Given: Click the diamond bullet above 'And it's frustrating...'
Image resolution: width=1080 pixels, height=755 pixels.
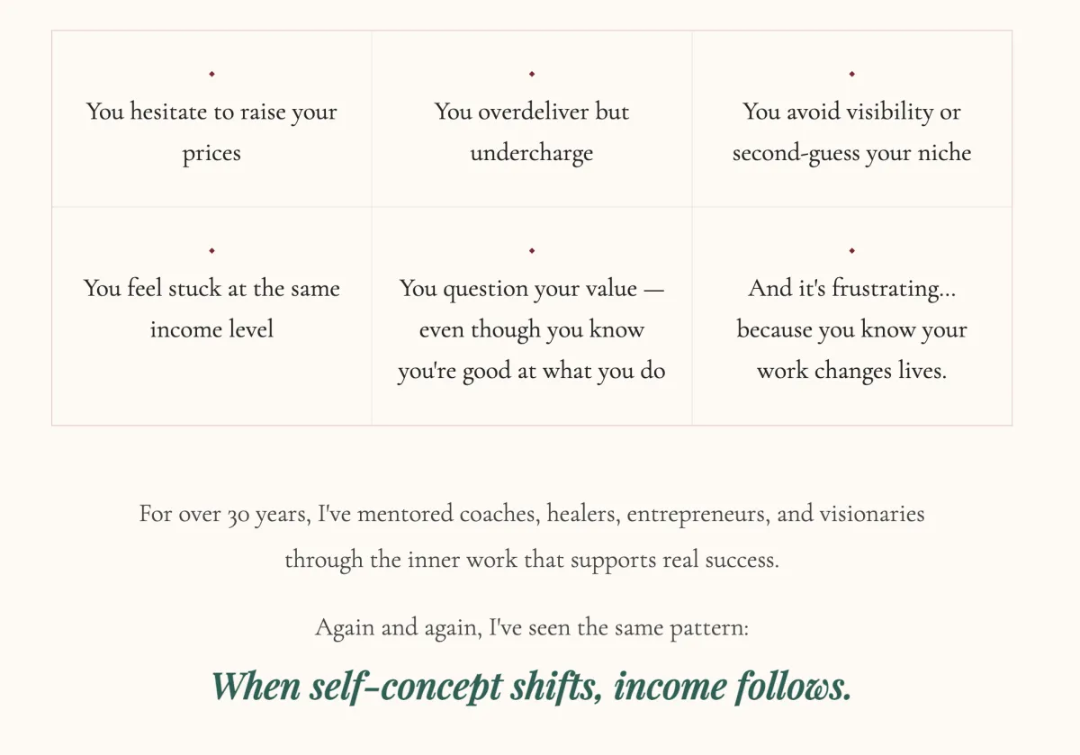Looking at the screenshot, I should pos(851,250).
